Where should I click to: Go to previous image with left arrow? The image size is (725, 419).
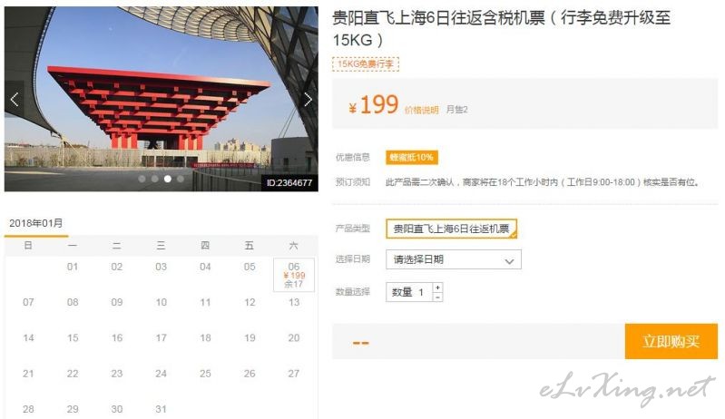click(14, 100)
